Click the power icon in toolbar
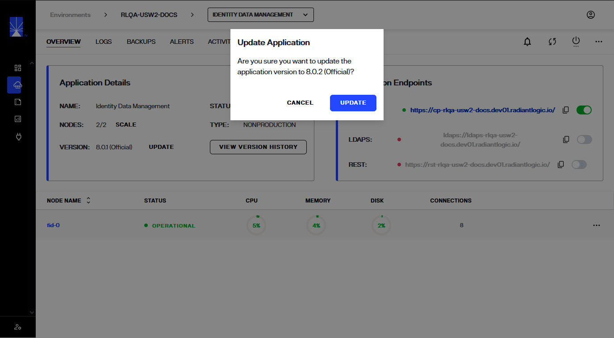Image resolution: width=614 pixels, height=338 pixels. tap(576, 42)
